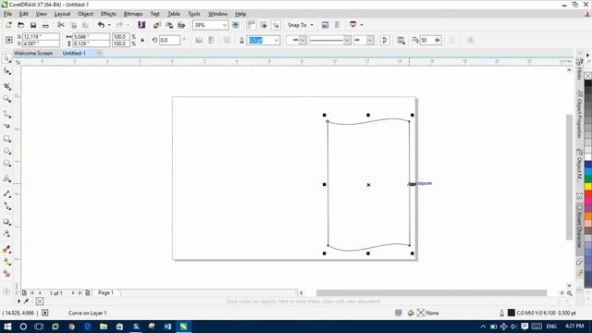This screenshot has width=592, height=333.
Task: Open the File menu
Action: 7,14
